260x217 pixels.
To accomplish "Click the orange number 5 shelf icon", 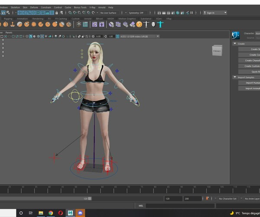I will tap(139, 24).
